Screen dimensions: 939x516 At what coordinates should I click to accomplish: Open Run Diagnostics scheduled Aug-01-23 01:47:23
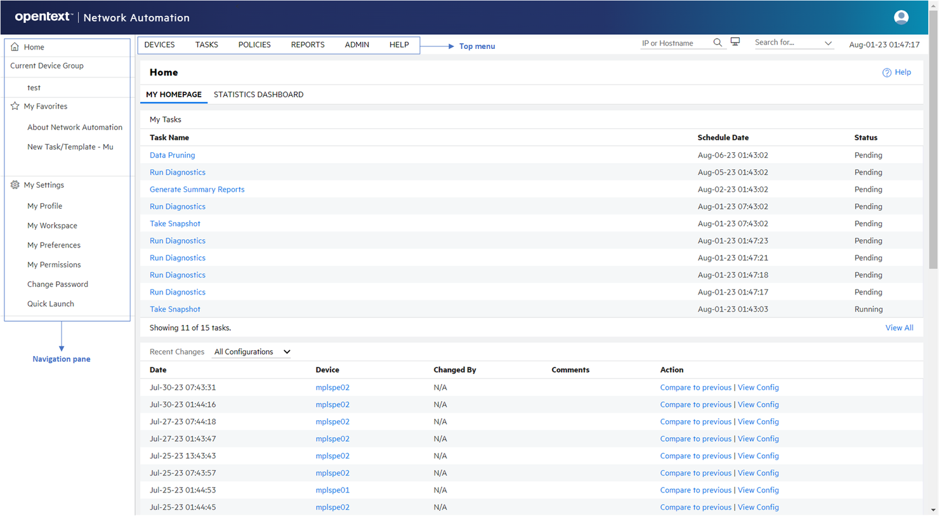[x=178, y=241]
